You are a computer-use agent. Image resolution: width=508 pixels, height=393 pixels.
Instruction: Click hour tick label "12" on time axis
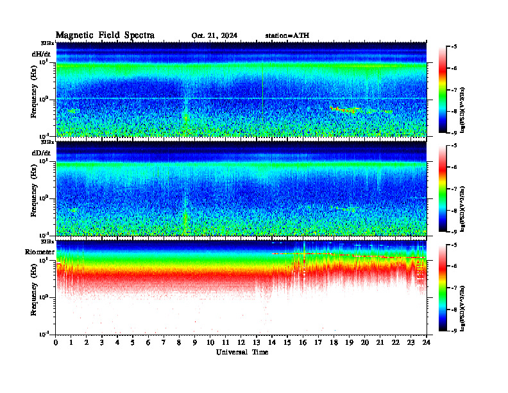point(241,343)
